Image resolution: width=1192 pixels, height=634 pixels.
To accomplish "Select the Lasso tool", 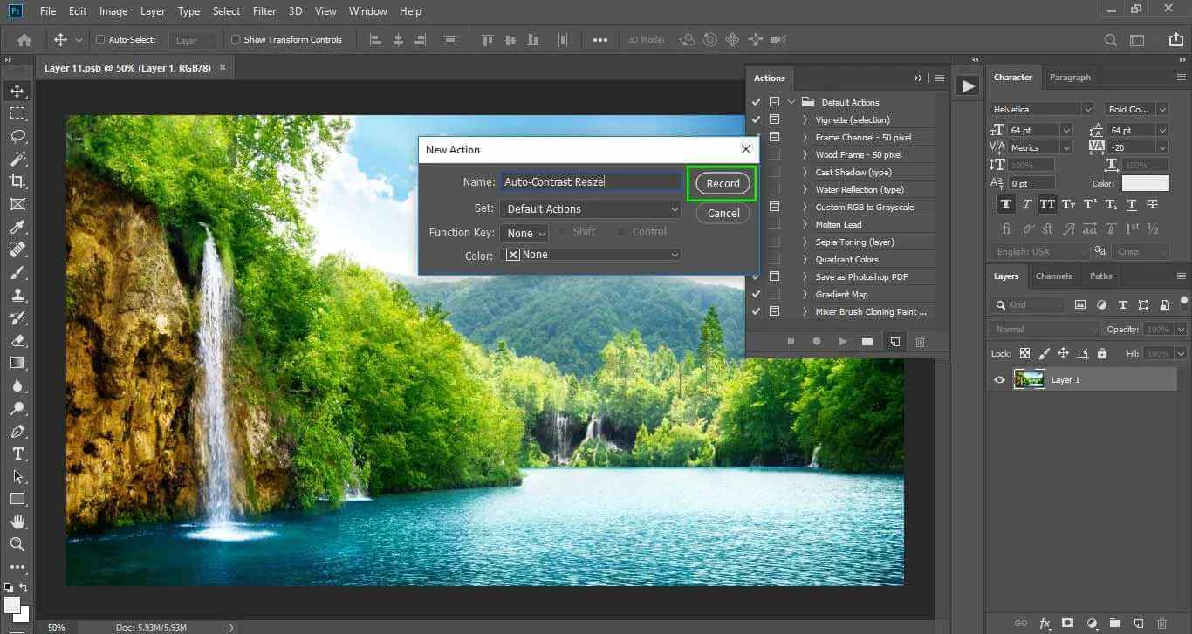I will coord(17,136).
